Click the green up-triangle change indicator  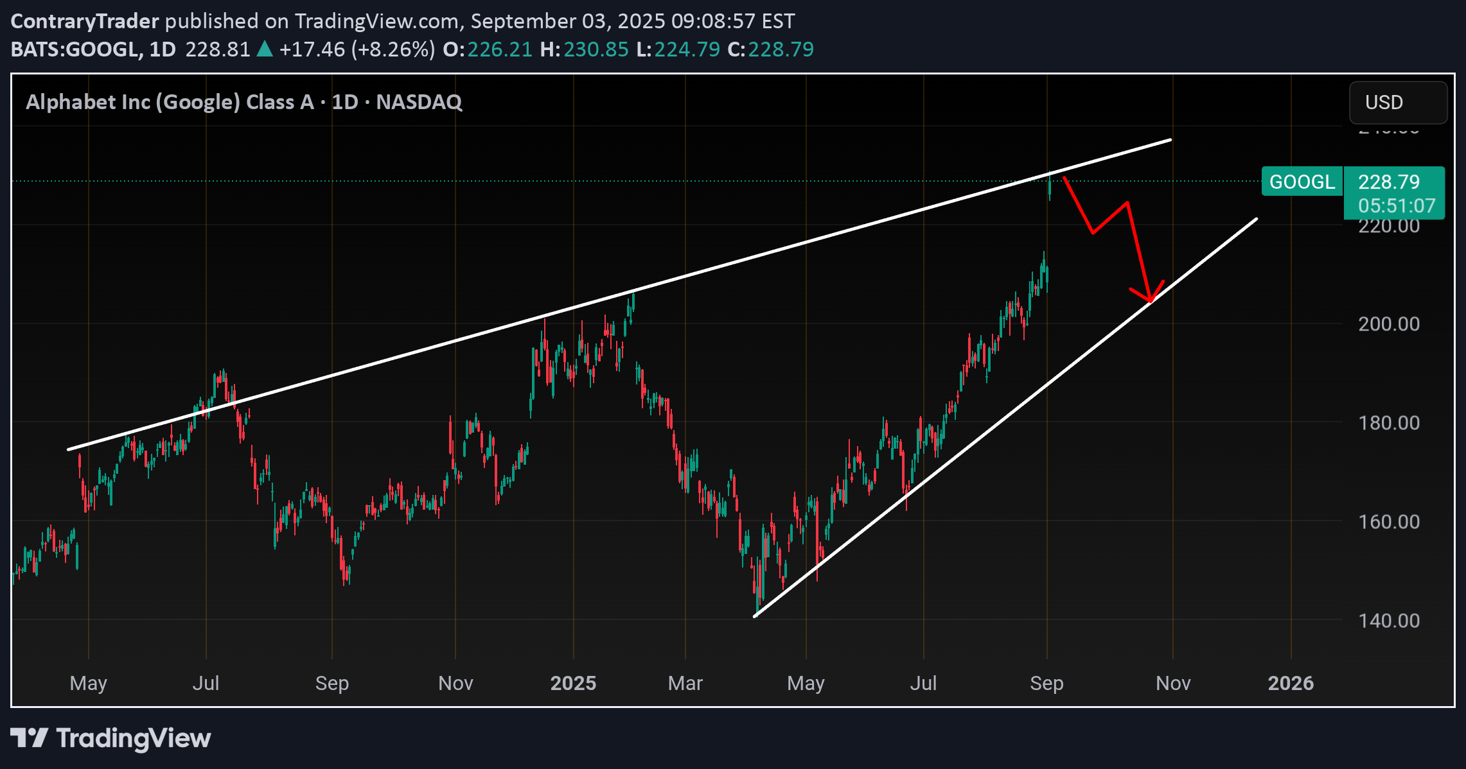[x=265, y=49]
